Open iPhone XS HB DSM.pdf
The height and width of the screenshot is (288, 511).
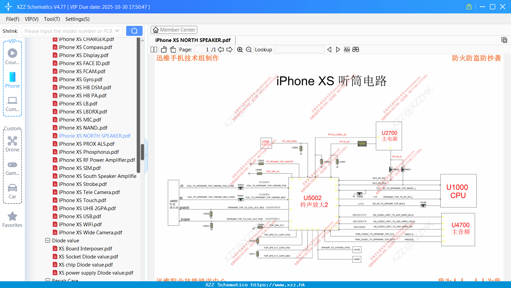coord(85,87)
